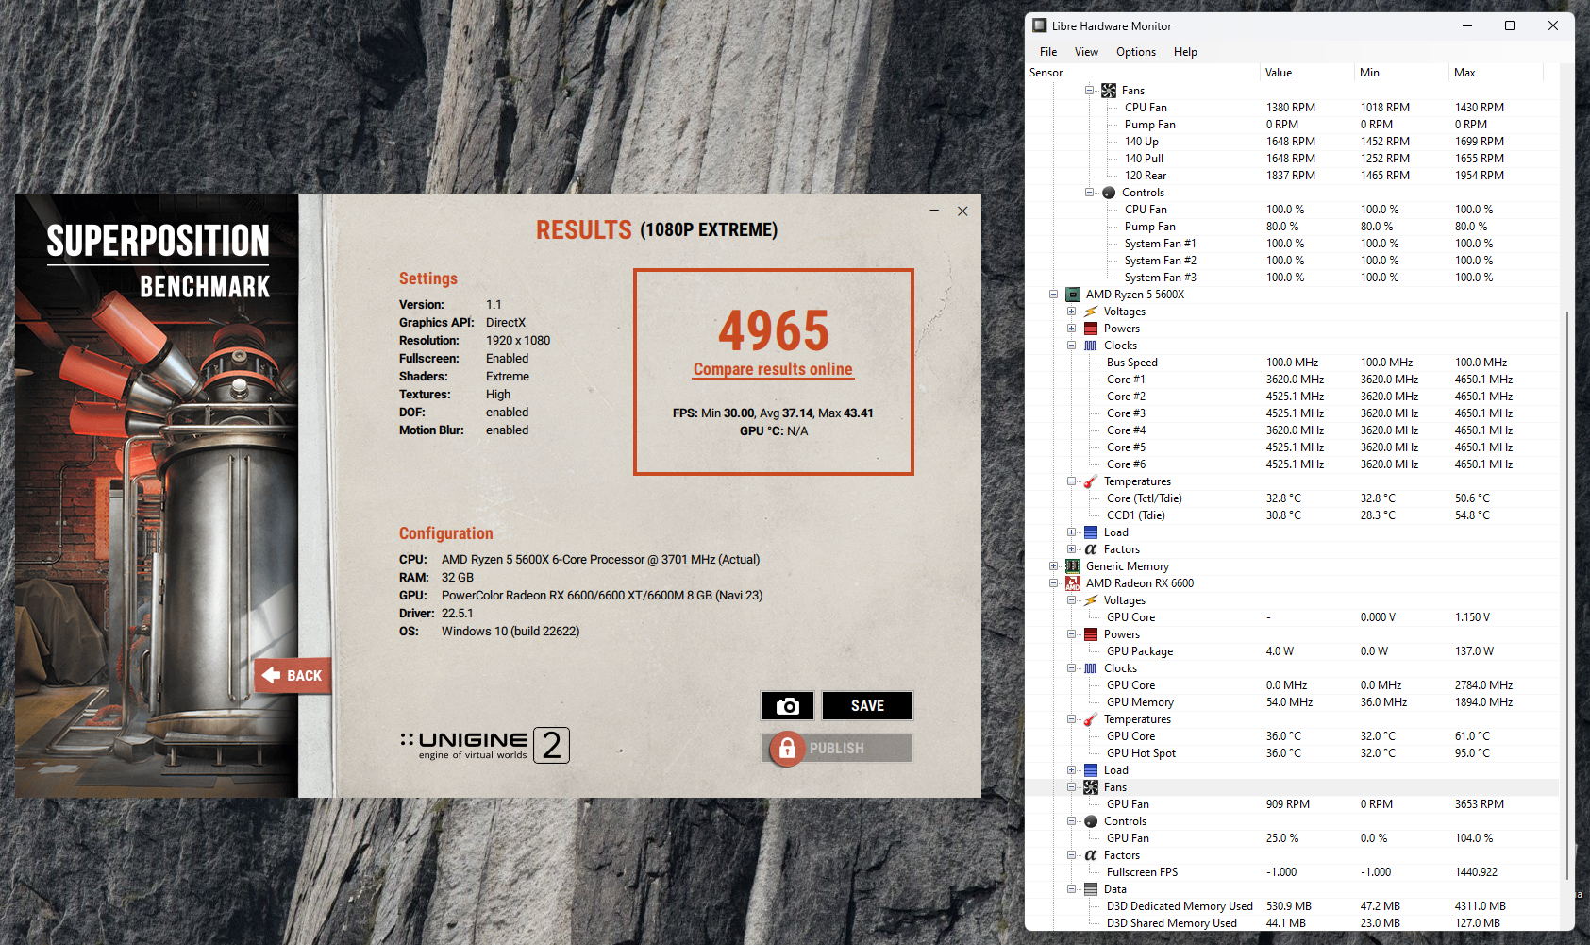
Task: Click the Value column header
Action: (x=1307, y=73)
